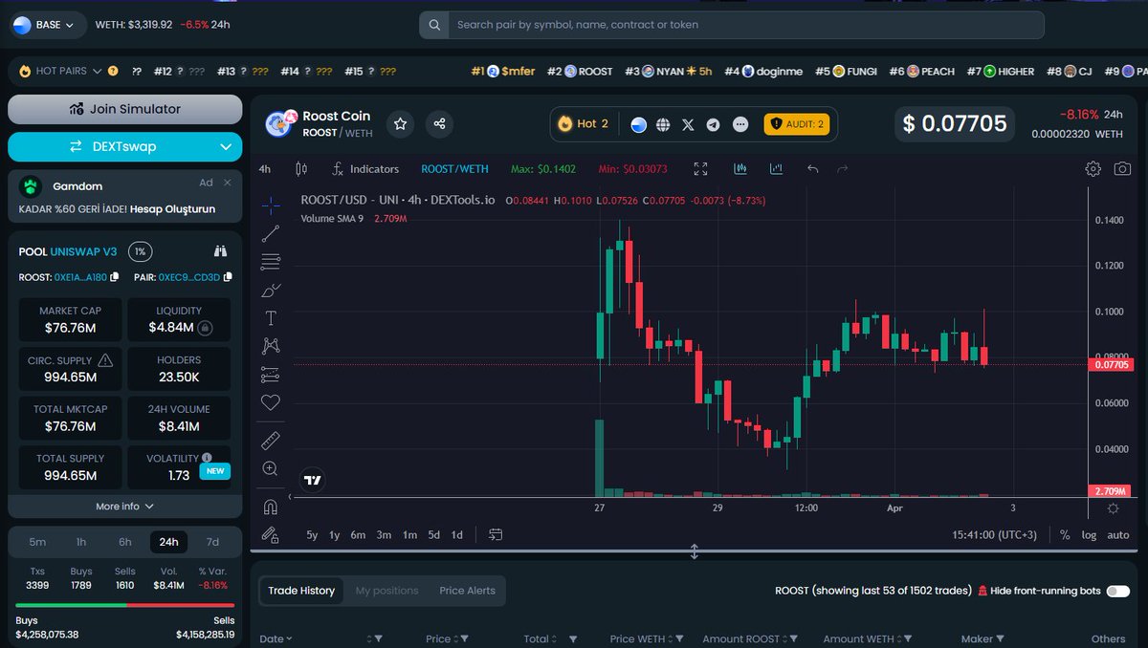Viewport: 1148px width, 648px height.
Task: Copy the ROOST contract address
Action: tap(115, 277)
